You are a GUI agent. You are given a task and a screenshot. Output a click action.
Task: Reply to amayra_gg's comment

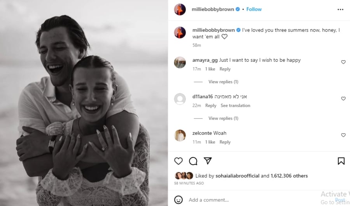click(225, 69)
